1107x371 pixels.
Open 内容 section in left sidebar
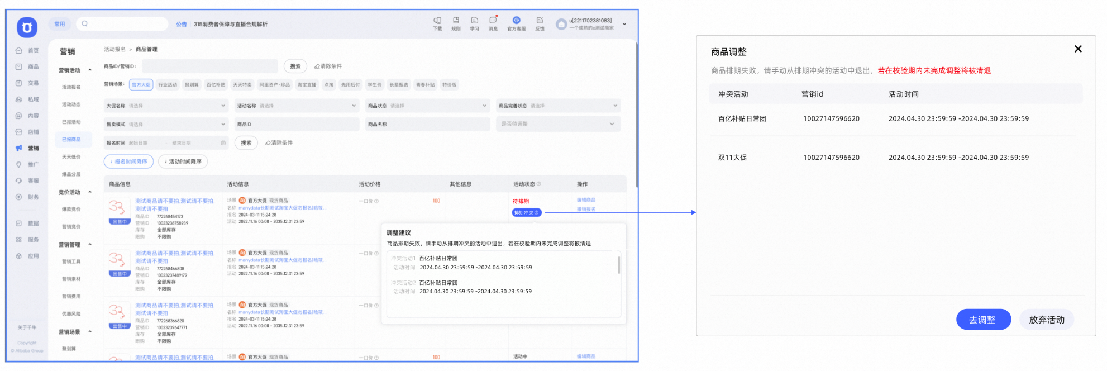(x=27, y=116)
